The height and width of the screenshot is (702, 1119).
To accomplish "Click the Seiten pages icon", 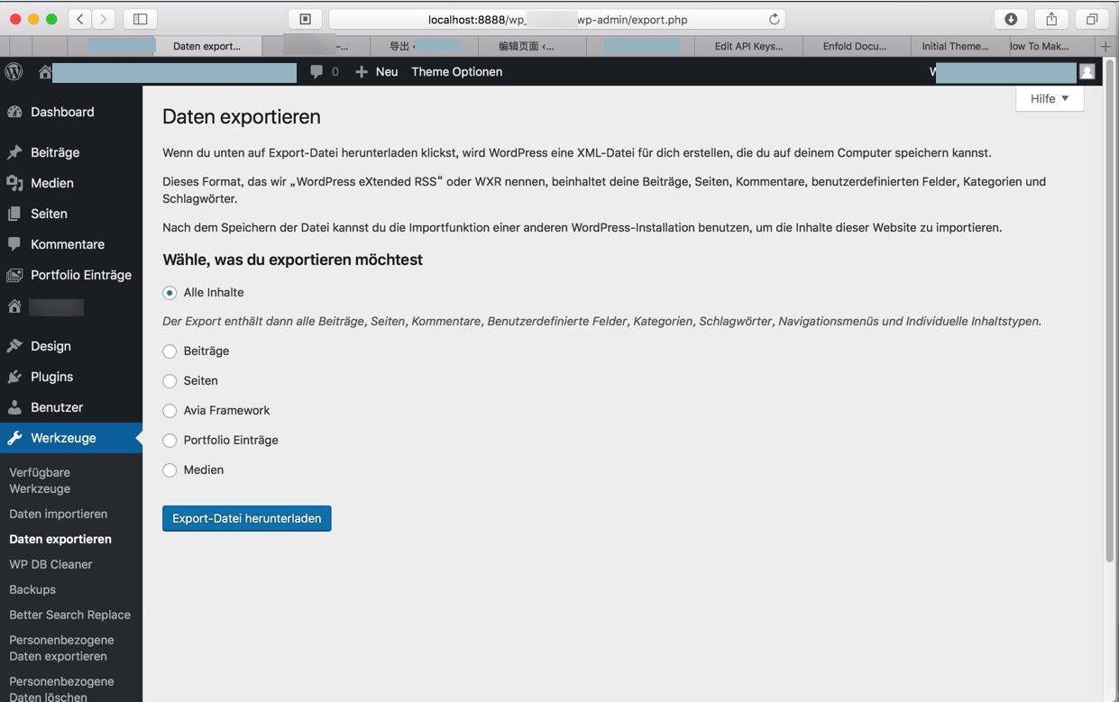I will point(14,214).
